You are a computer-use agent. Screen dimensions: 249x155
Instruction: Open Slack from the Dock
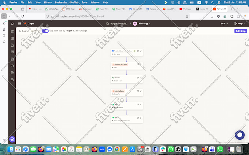(x=163, y=149)
